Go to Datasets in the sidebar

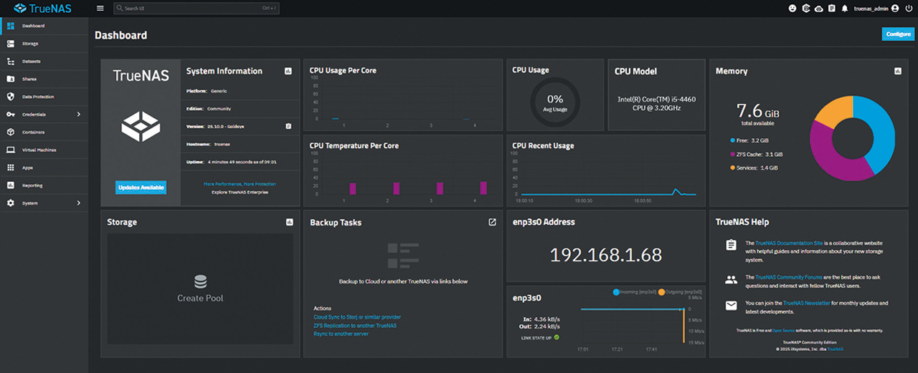31,62
